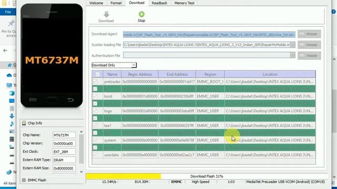Click the EMMC status bar entry
The image size is (337, 189).
pyautogui.click(x=177, y=182)
